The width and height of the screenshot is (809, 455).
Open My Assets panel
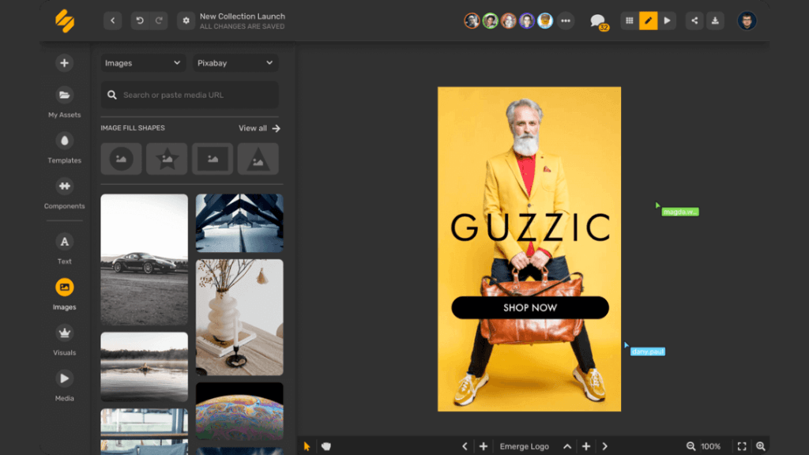65,102
